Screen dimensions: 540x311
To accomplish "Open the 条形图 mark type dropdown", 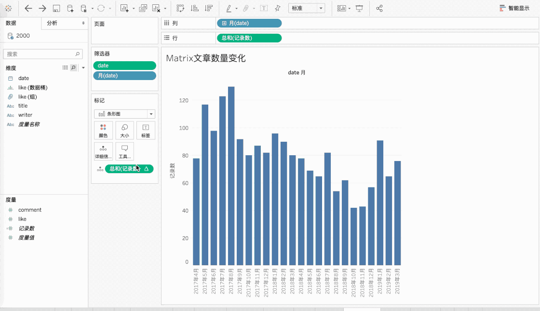I will (x=125, y=114).
